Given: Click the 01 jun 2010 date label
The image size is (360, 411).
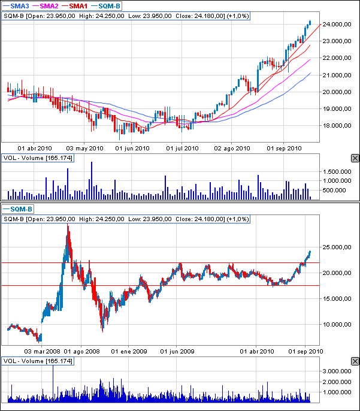Looking at the screenshot, I should point(132,149).
